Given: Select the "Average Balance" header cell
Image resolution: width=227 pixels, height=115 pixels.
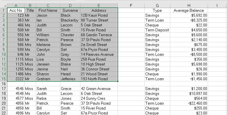Looking at the screenshot, I should click(189, 10).
